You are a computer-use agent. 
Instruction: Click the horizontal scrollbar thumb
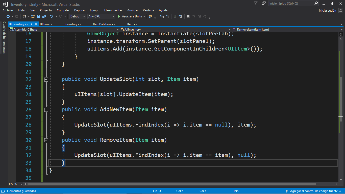(172, 184)
